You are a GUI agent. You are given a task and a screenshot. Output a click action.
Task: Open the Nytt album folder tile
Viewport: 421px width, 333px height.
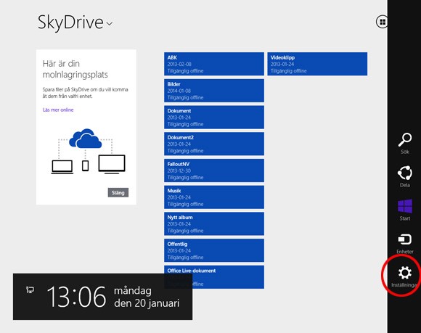pos(214,223)
